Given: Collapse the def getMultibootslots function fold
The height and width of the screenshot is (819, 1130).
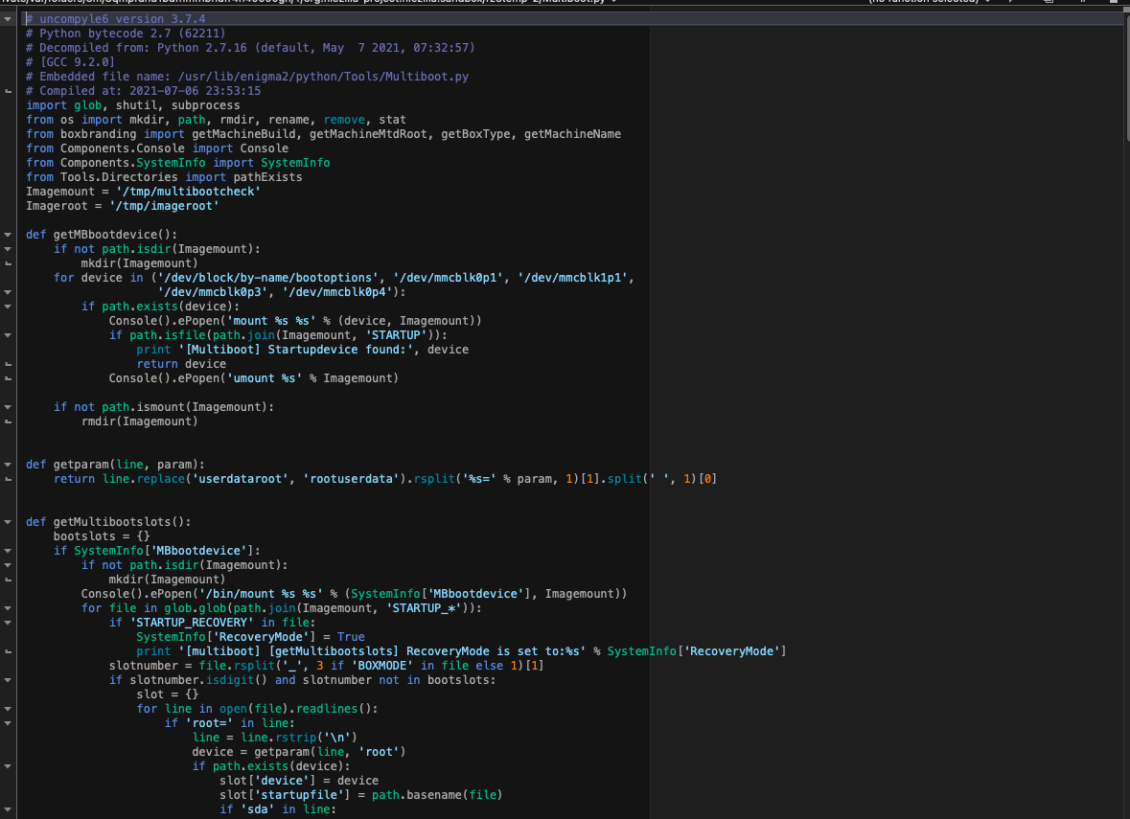Looking at the screenshot, I should click(x=9, y=522).
